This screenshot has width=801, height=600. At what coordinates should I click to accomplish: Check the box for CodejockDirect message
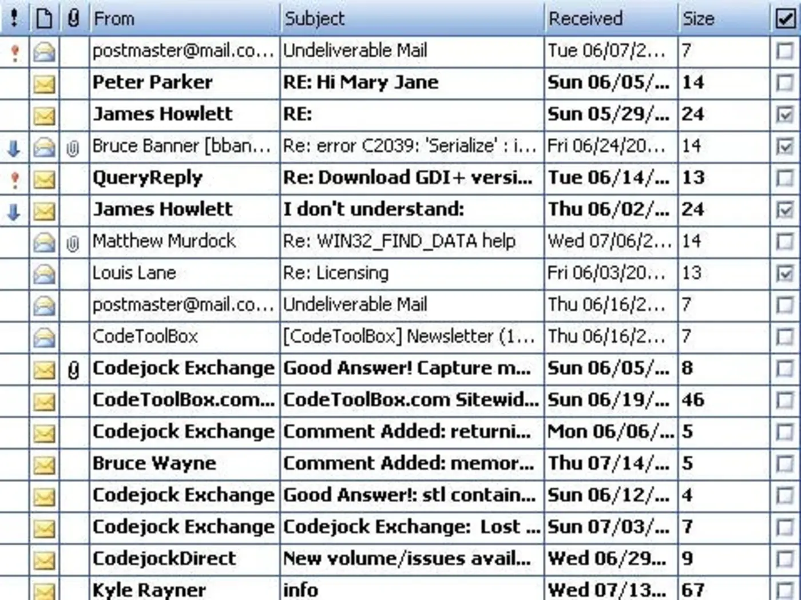(785, 559)
